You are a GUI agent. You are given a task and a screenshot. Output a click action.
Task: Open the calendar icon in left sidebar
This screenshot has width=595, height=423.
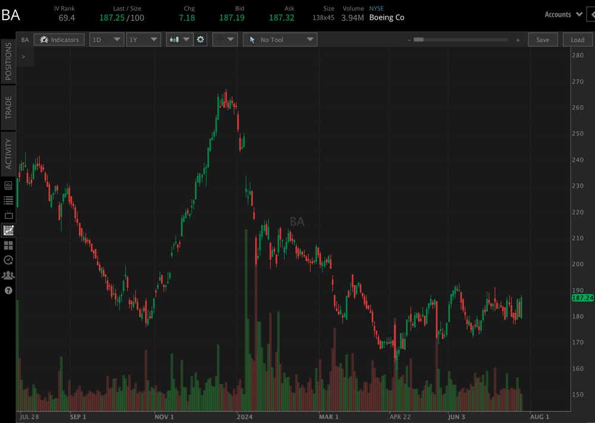coord(8,186)
